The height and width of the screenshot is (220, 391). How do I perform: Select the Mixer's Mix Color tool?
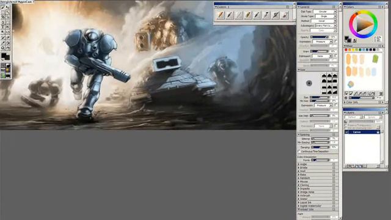pos(356,94)
